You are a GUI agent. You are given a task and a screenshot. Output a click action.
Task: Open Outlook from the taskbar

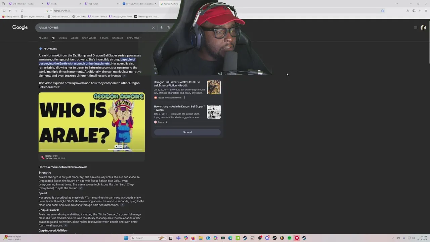[208, 238]
